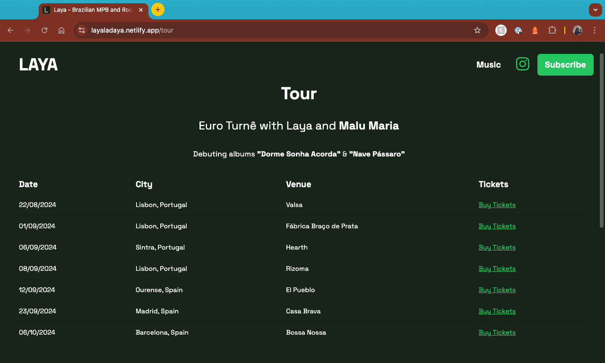Buy tickets for Valsa in Lisbon
Image resolution: width=605 pixels, height=363 pixels.
(497, 205)
